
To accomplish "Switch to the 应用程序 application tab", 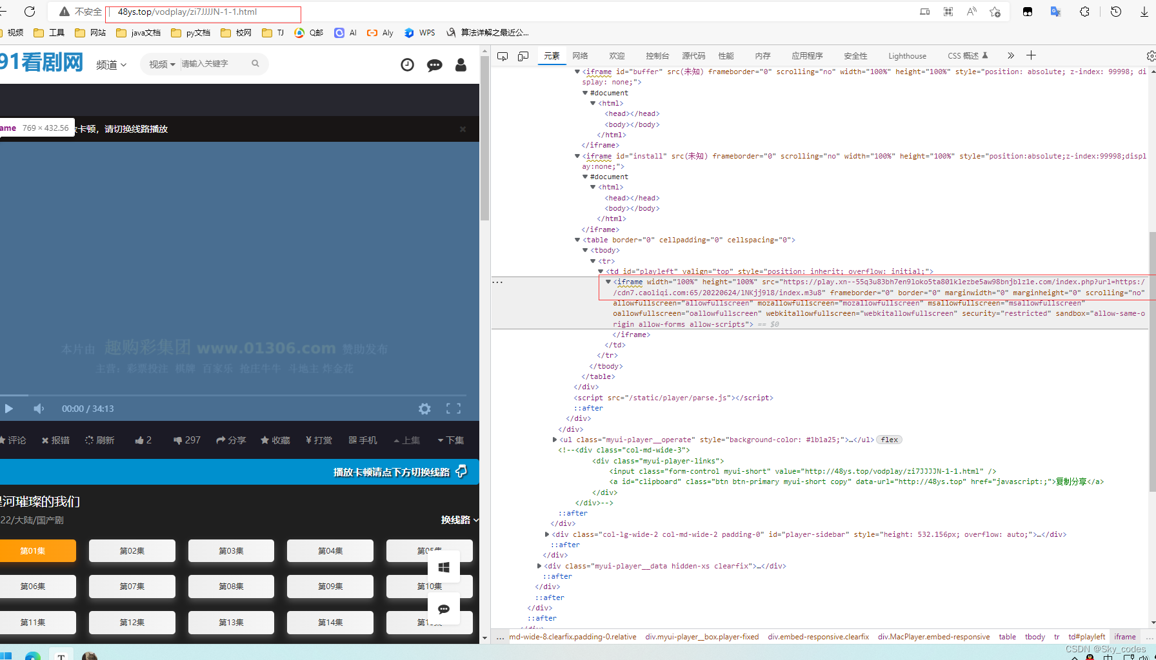I will 807,56.
